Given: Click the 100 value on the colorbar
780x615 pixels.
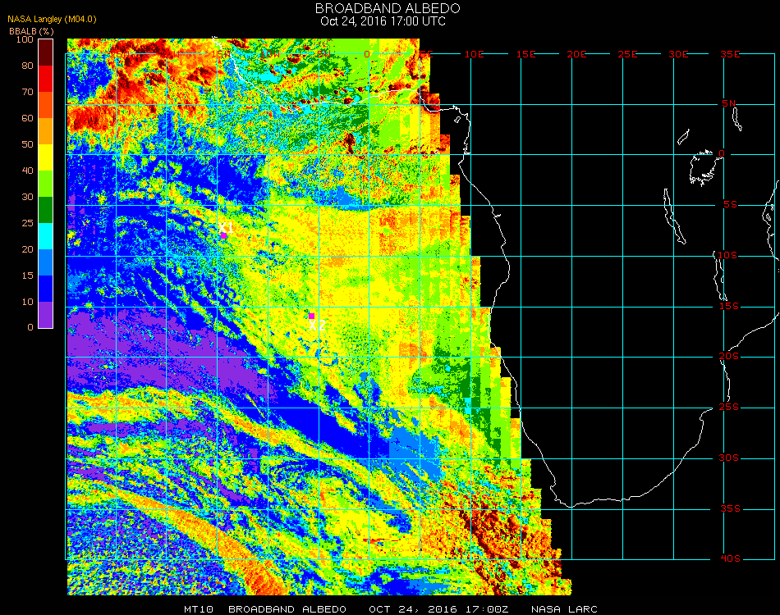Looking at the screenshot, I should pyautogui.click(x=25, y=39).
